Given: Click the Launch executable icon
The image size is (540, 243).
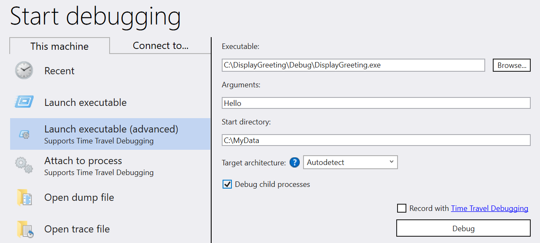Looking at the screenshot, I should [24, 102].
